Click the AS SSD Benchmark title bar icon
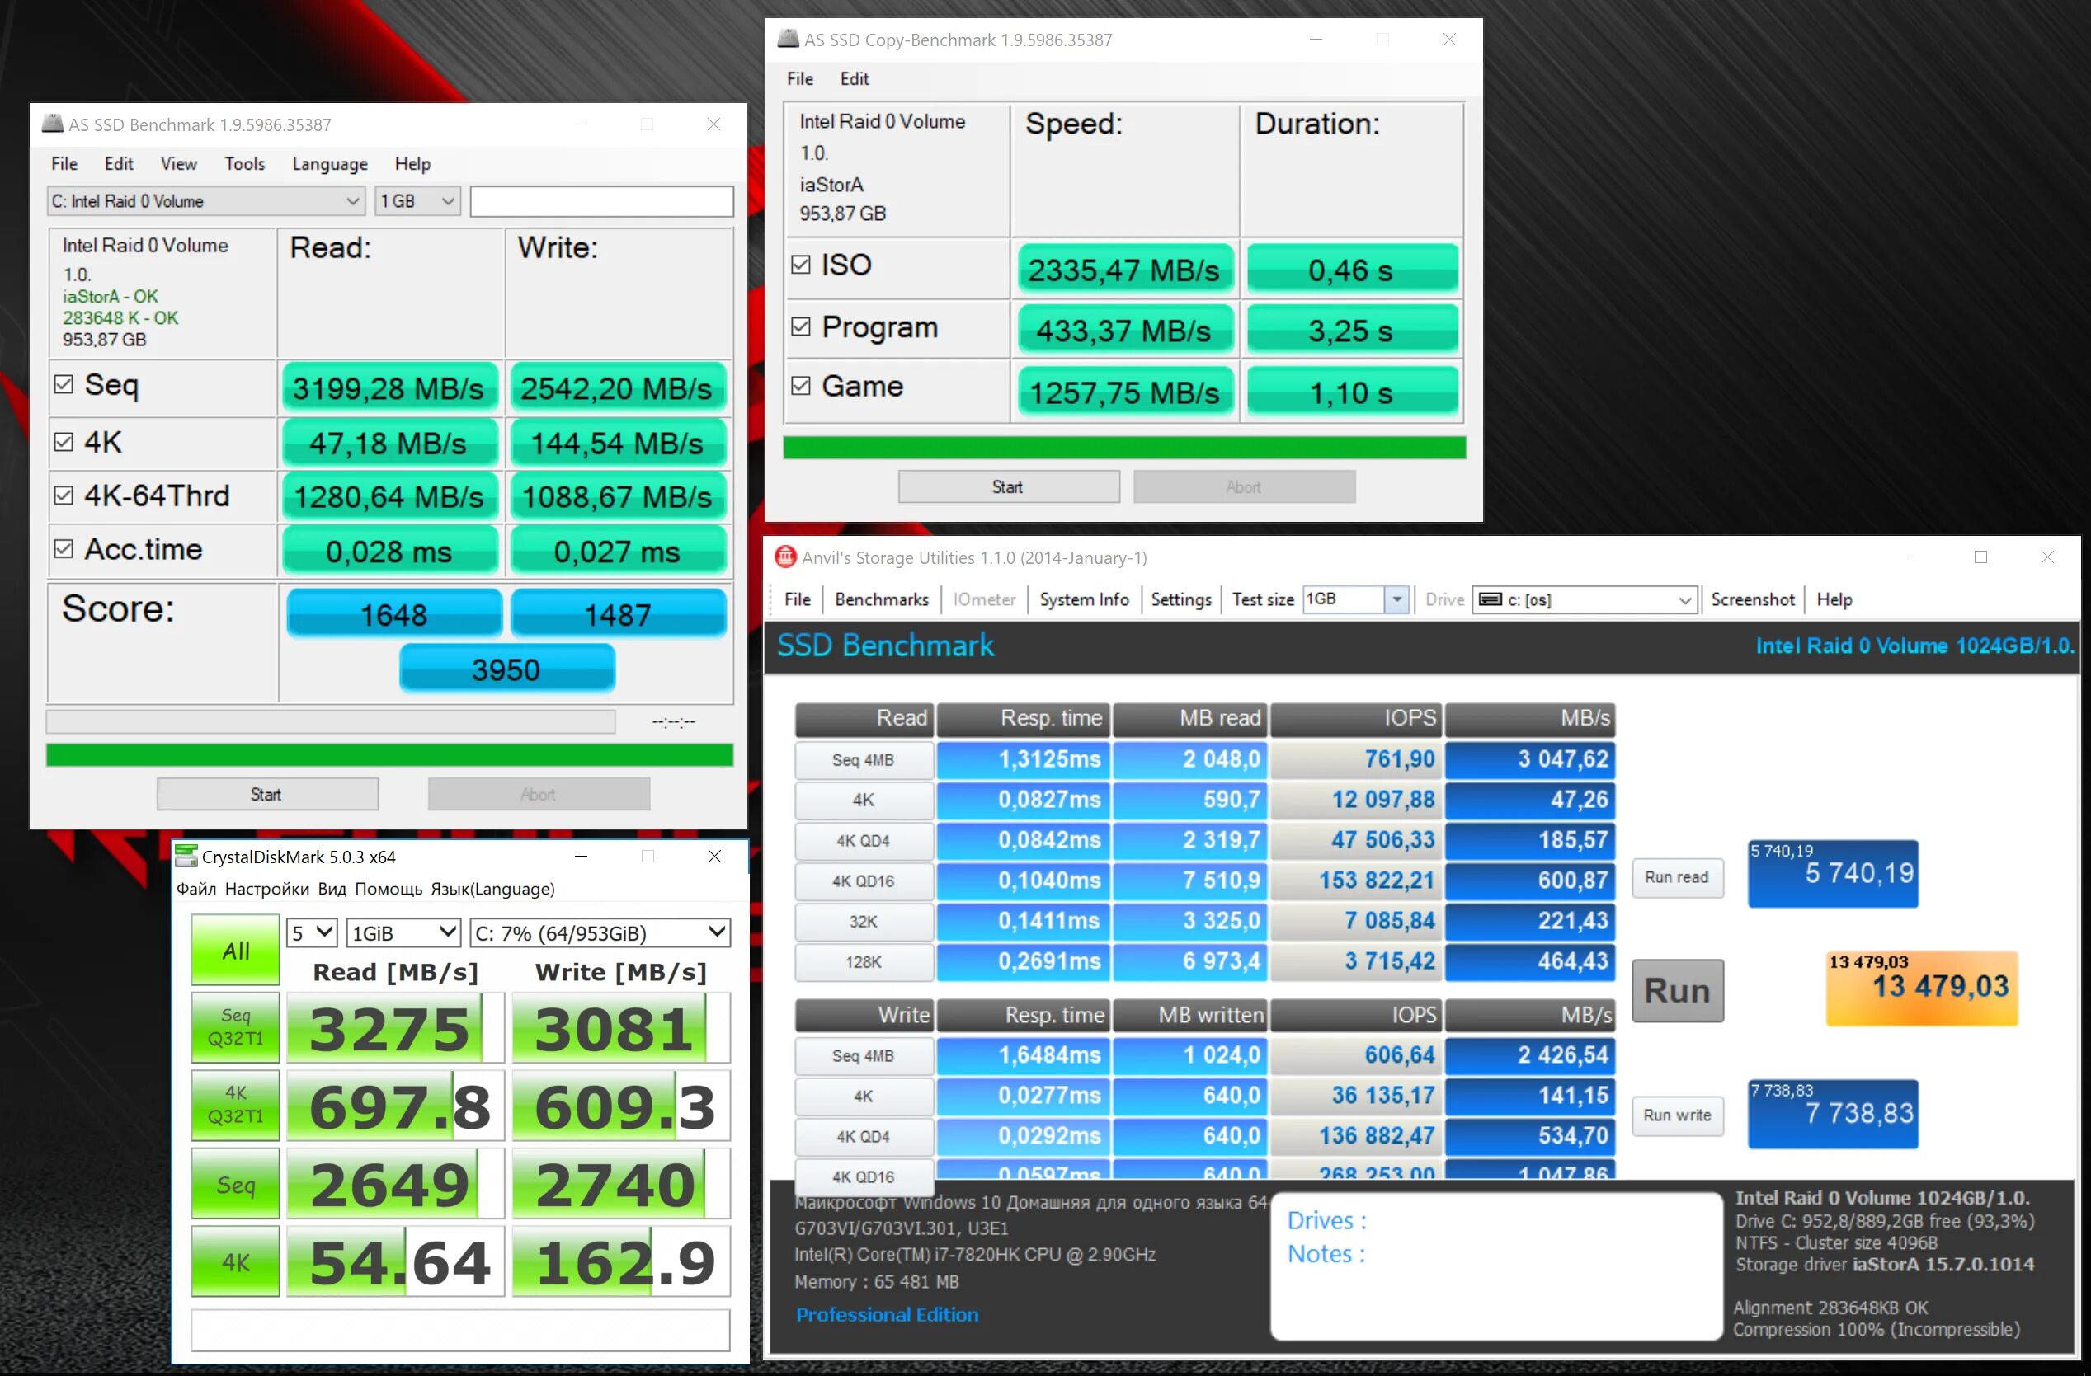This screenshot has height=1376, width=2091. pos(53,124)
